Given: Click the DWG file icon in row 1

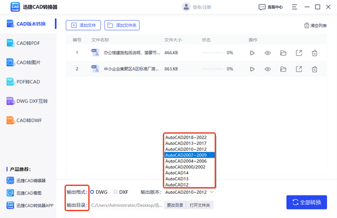Looking at the screenshot, I should click(x=95, y=53).
